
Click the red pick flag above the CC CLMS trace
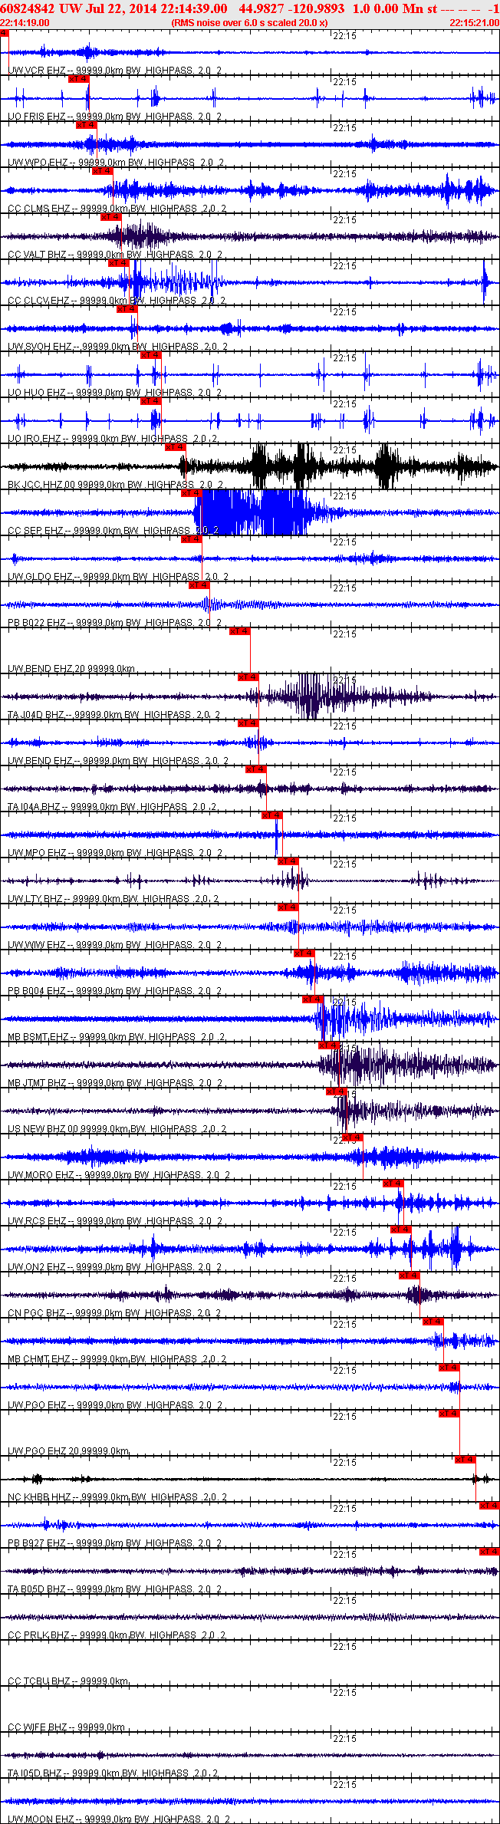pos(103,171)
